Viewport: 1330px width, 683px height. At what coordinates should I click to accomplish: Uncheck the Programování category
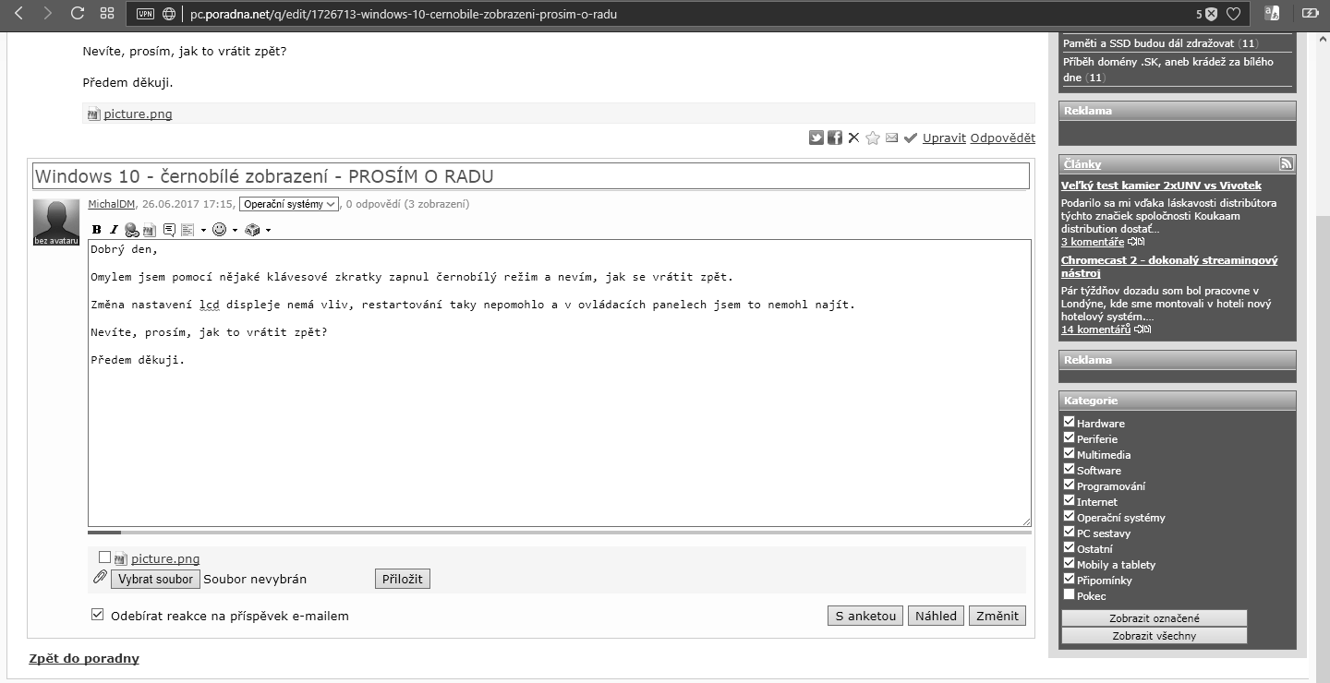click(1070, 485)
